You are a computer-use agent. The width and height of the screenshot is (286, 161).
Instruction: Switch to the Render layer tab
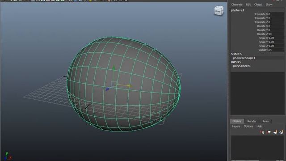[252, 121]
